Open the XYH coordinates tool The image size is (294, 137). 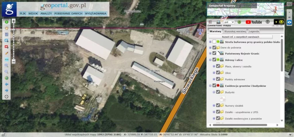pos(7,59)
